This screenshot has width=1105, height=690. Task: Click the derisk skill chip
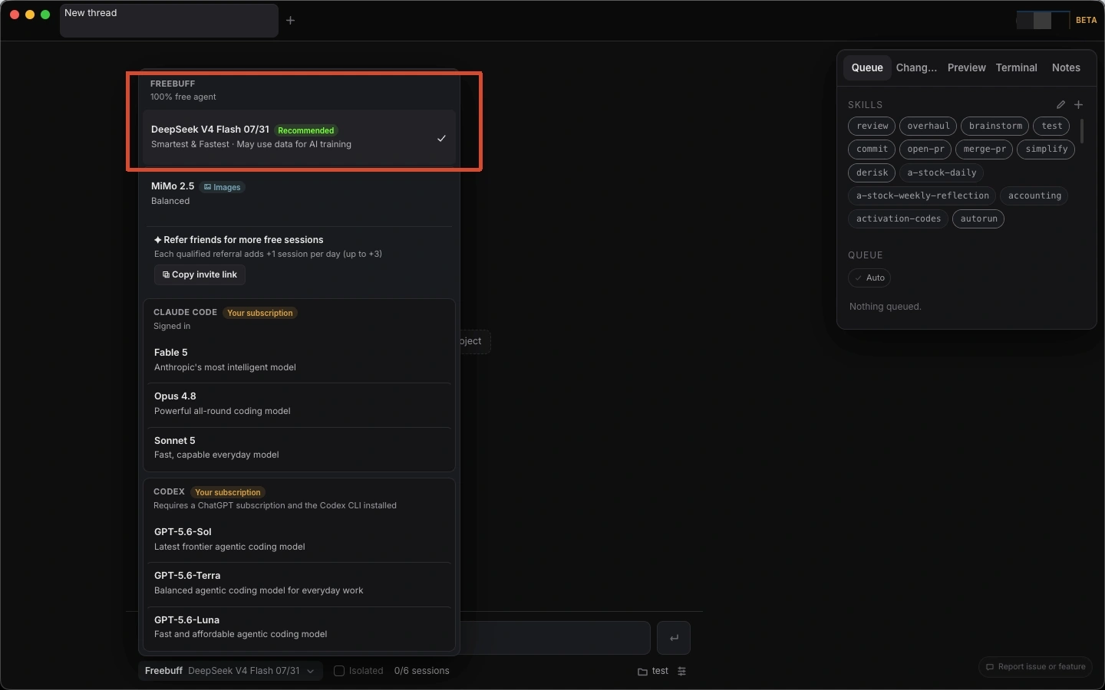(872, 172)
